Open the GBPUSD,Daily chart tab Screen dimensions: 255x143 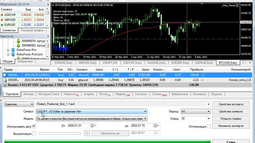point(88,63)
